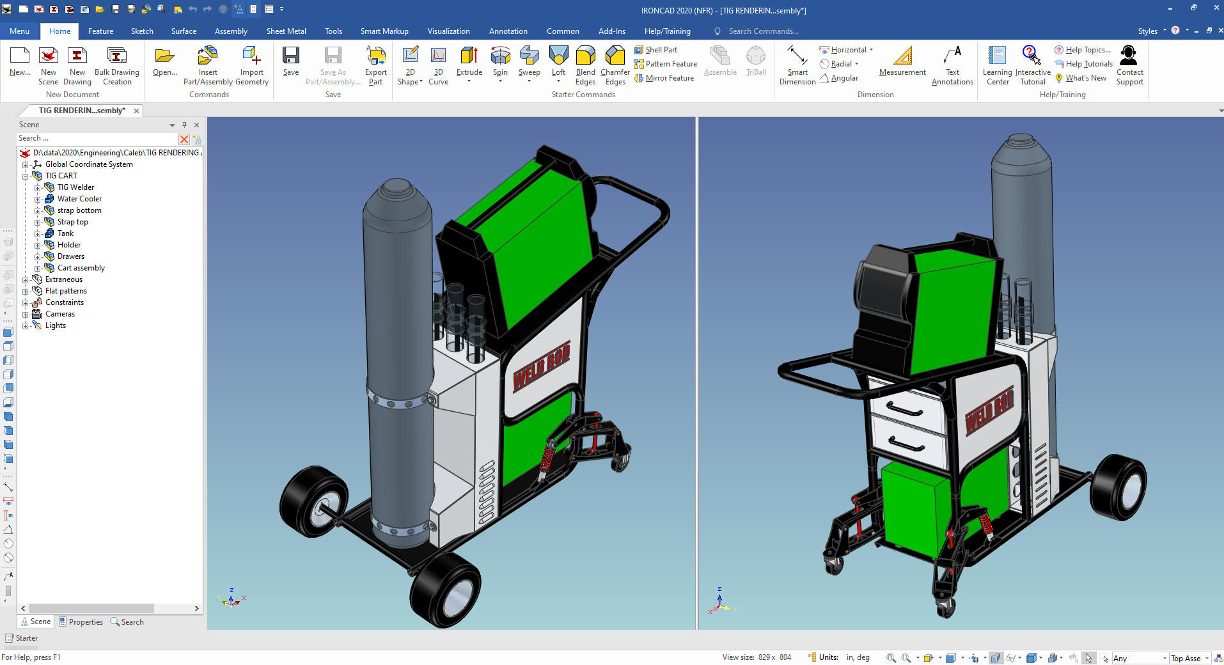Click in the Scene search field
The width and height of the screenshot is (1224, 665).
pos(96,139)
